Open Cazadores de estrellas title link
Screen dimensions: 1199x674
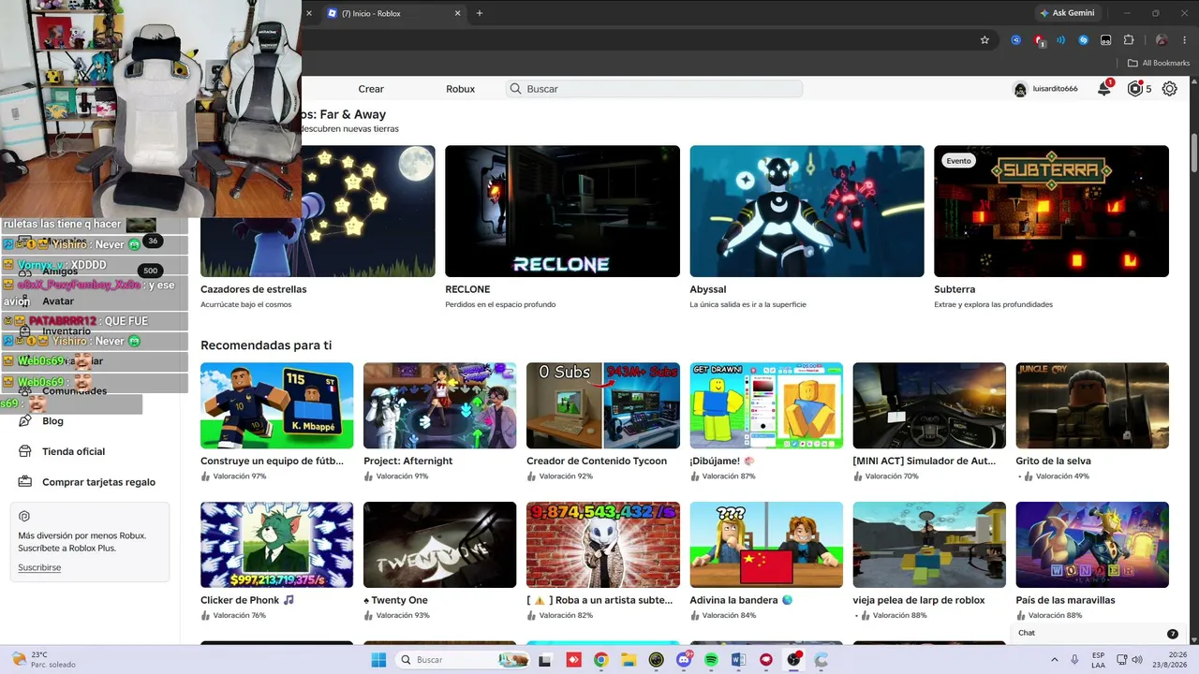coord(253,289)
